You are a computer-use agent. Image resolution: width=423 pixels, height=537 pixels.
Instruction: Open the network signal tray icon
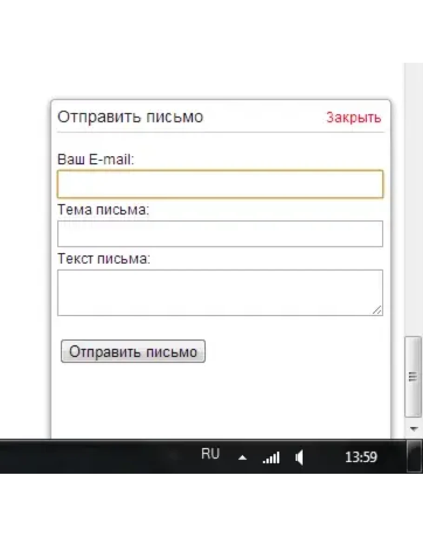tap(271, 458)
